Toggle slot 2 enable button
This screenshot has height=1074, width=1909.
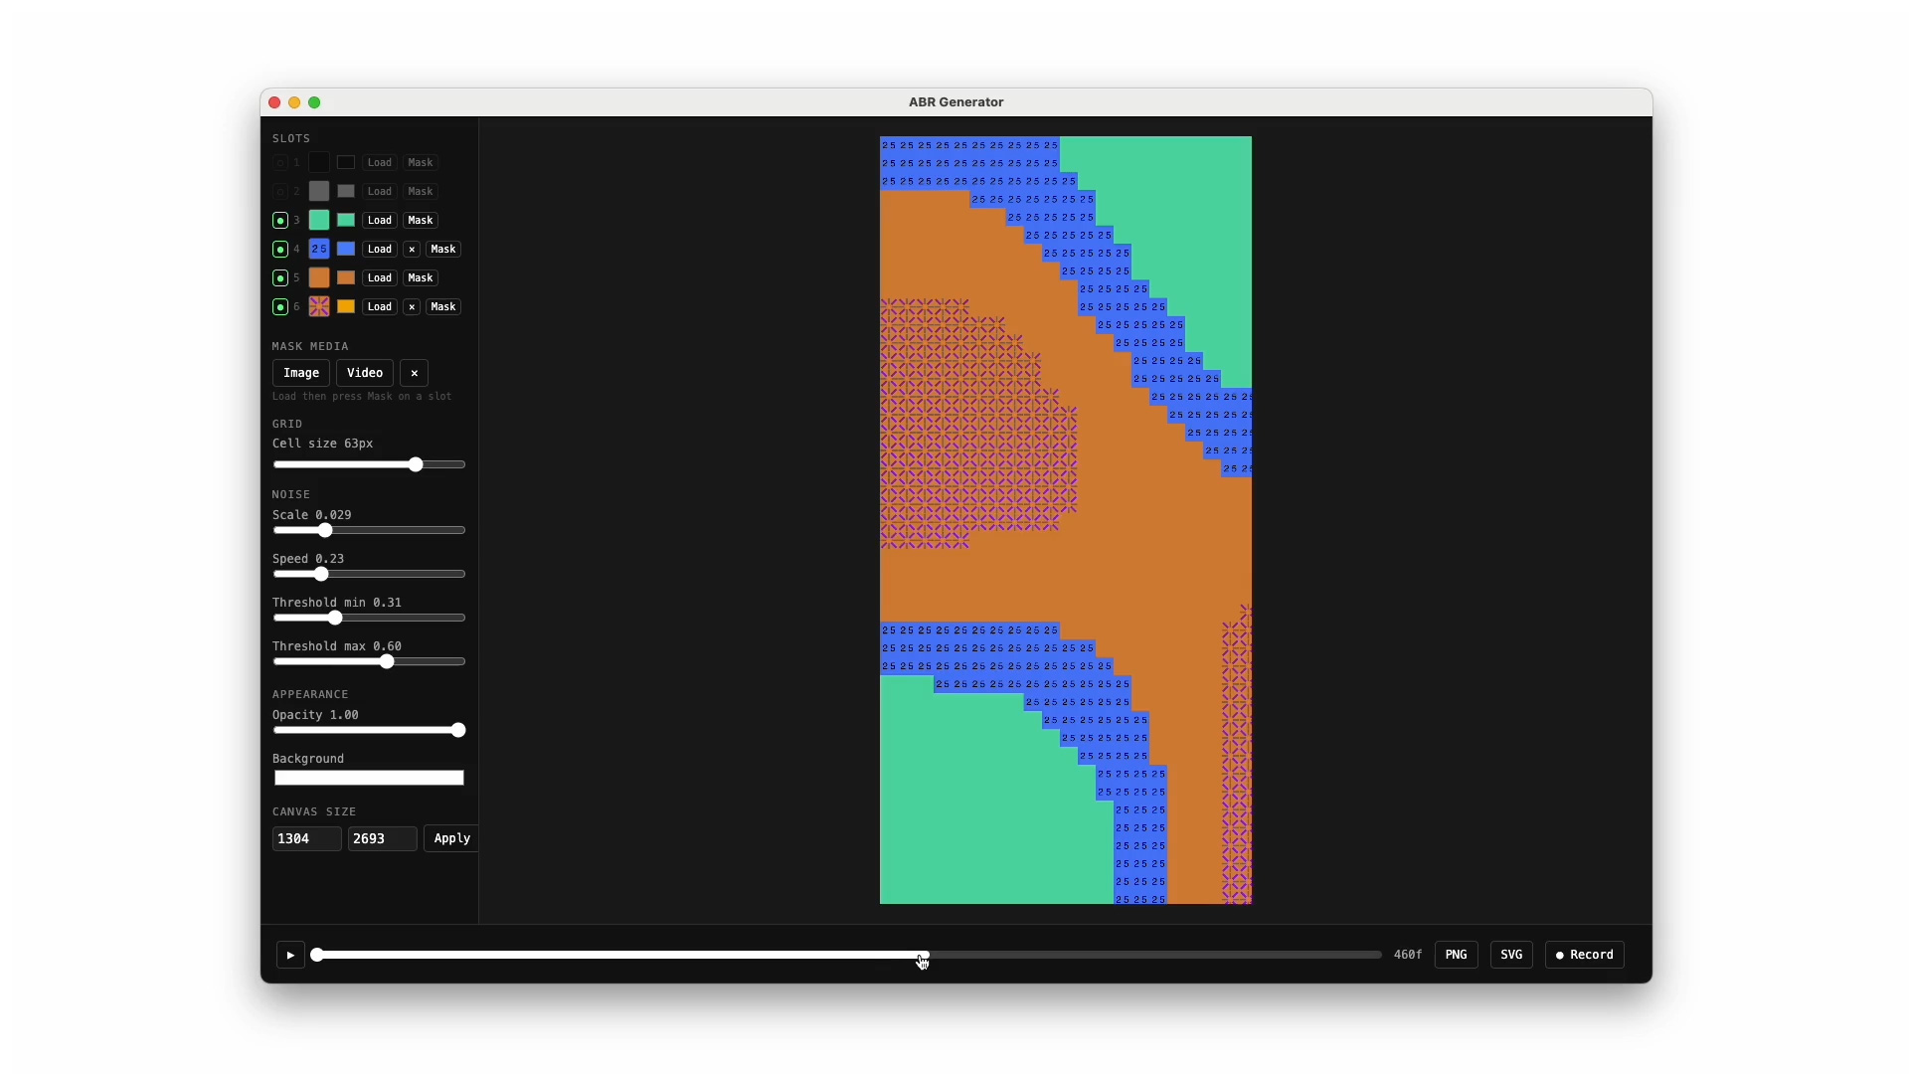click(280, 192)
